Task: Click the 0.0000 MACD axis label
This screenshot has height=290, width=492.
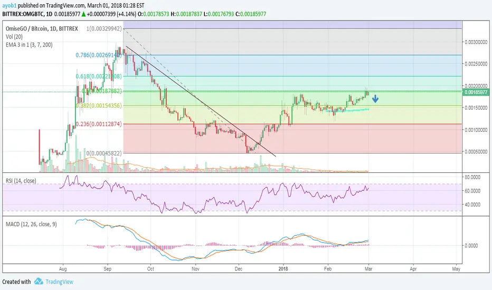Action: point(471,246)
